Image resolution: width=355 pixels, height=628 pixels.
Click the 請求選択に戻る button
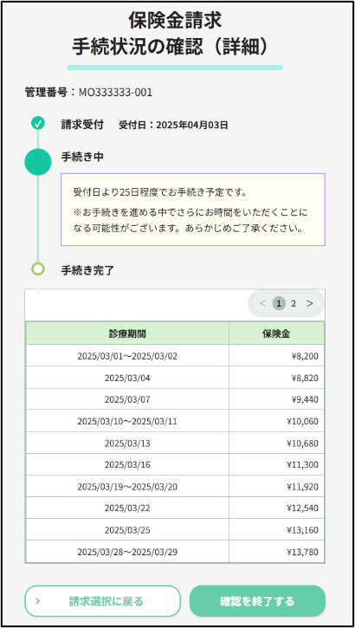[x=102, y=601]
